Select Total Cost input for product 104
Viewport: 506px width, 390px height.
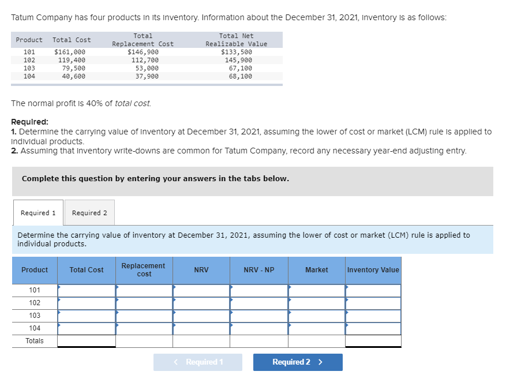(x=87, y=328)
